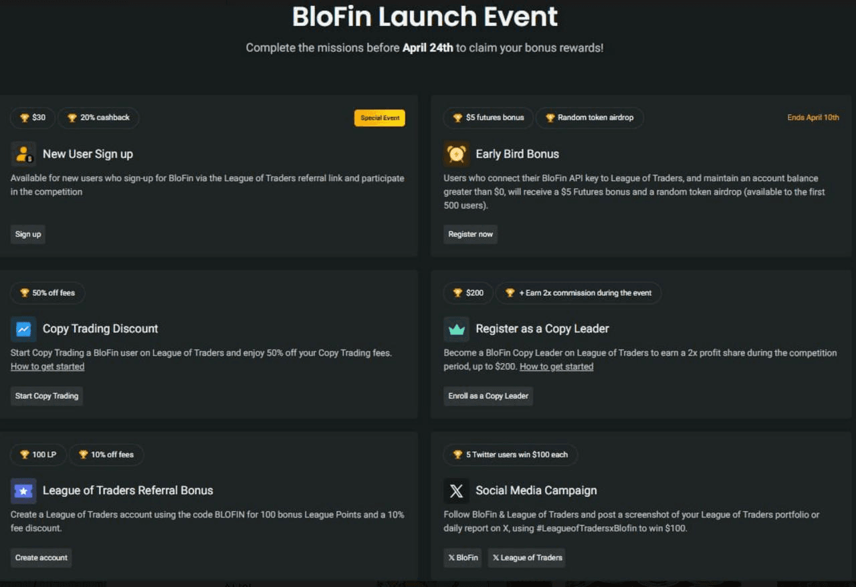
Task: Click the Early Bird alarm clock icon
Action: point(457,154)
